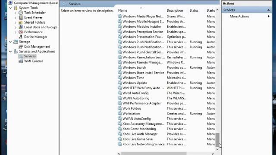Viewport: 276px width, 155px height.
Task: Select the Windows Remediation Service row
Action: pos(166,57)
